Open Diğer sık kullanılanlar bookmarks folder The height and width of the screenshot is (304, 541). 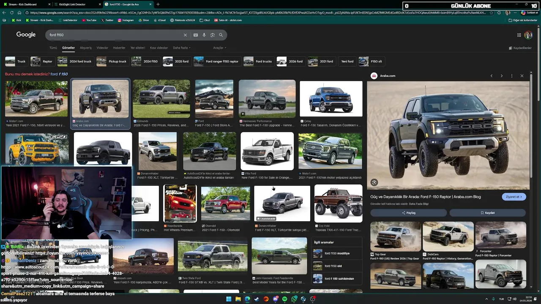[x=523, y=20]
